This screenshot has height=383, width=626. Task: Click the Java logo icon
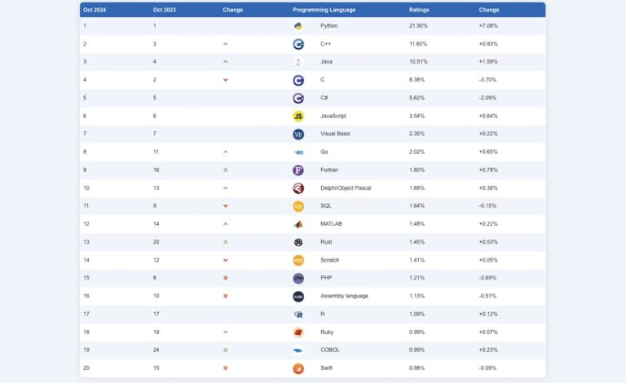coord(298,62)
